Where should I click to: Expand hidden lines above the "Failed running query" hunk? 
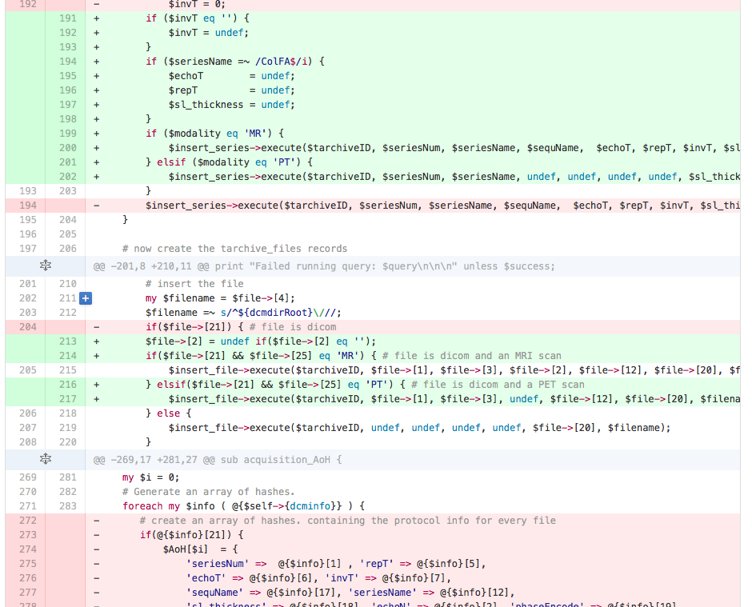pos(46,266)
